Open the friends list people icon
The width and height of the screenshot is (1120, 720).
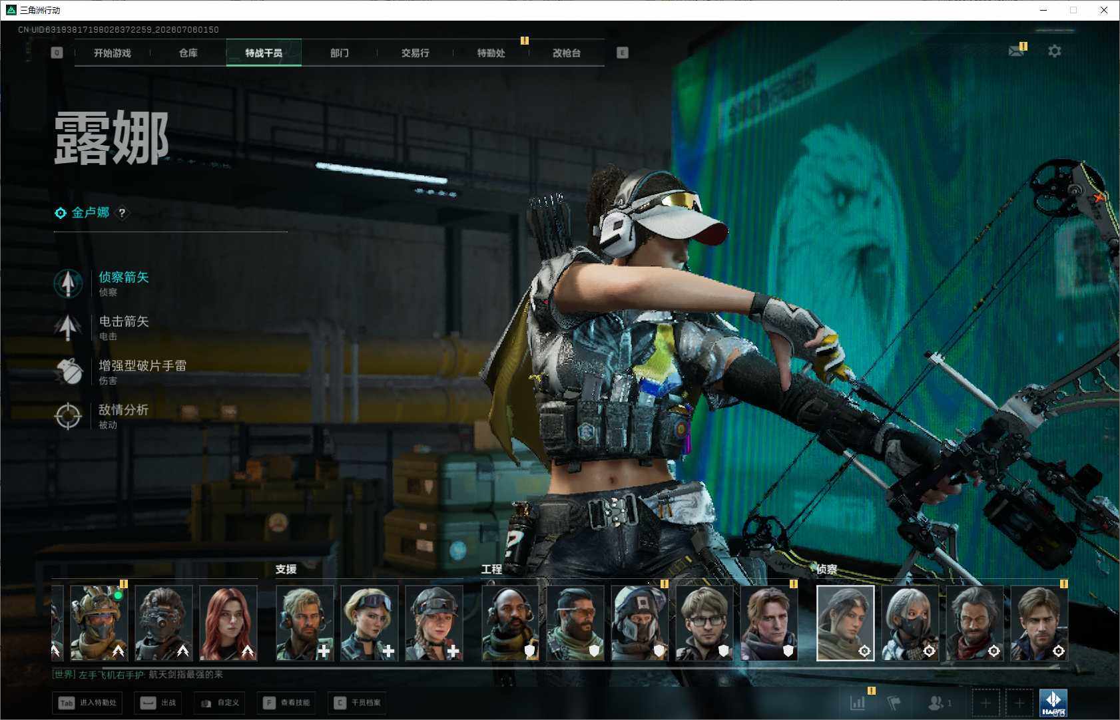click(x=936, y=703)
